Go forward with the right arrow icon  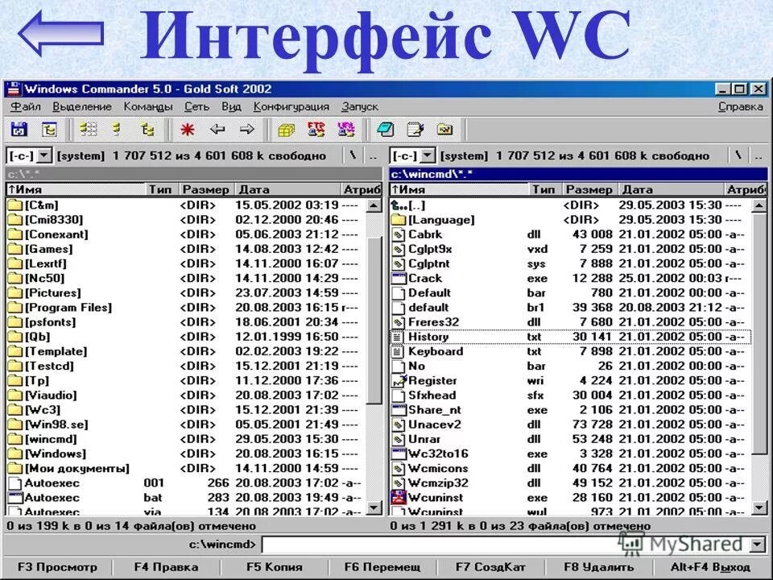tap(246, 130)
